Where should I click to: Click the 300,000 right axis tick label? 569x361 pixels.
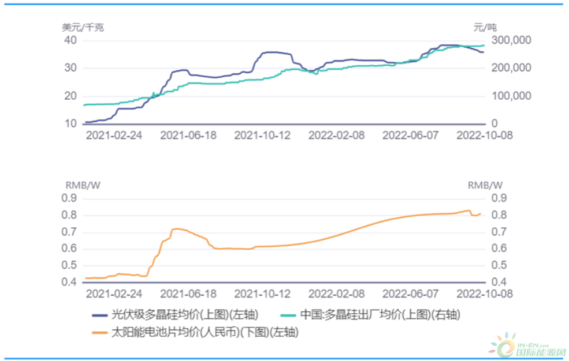pos(511,40)
